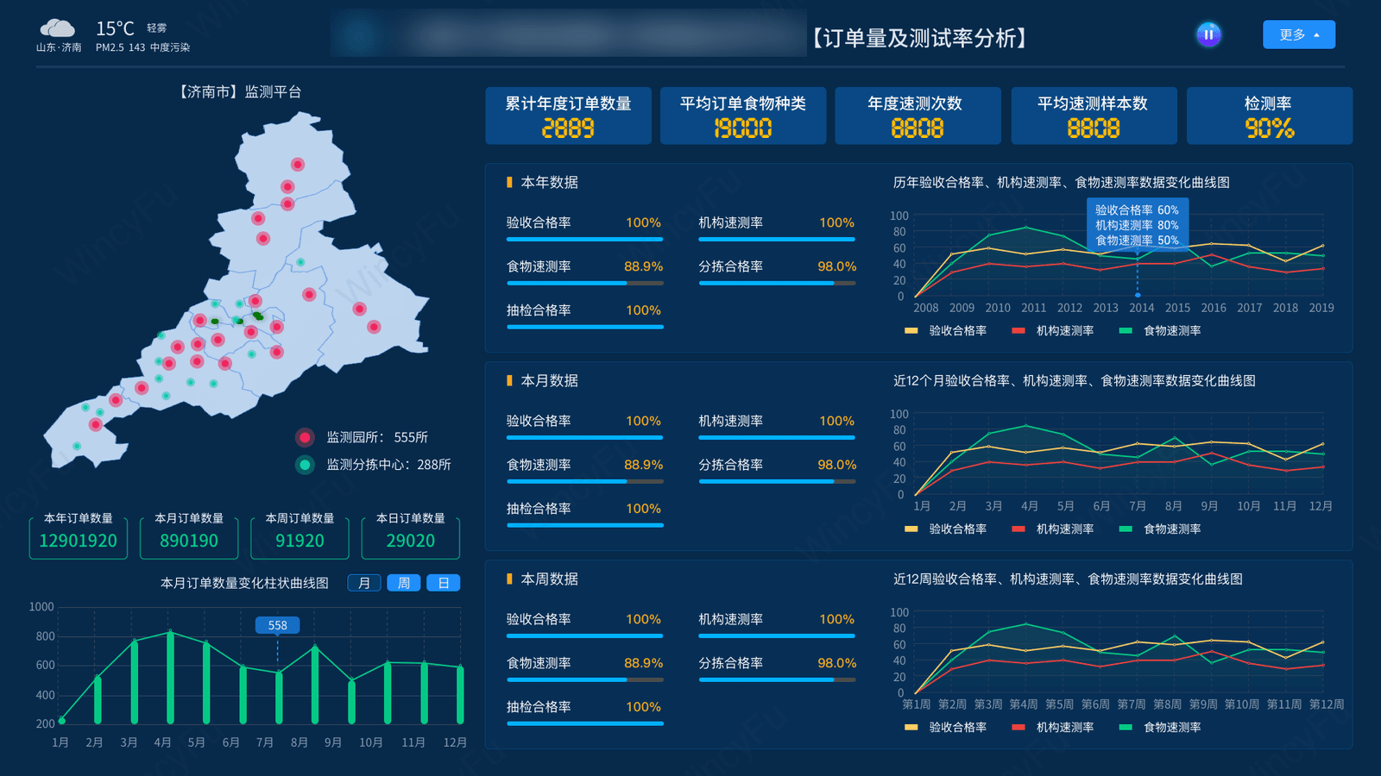Click the 【济南市】监测平台 map title
This screenshot has height=776, width=1381.
[x=239, y=91]
